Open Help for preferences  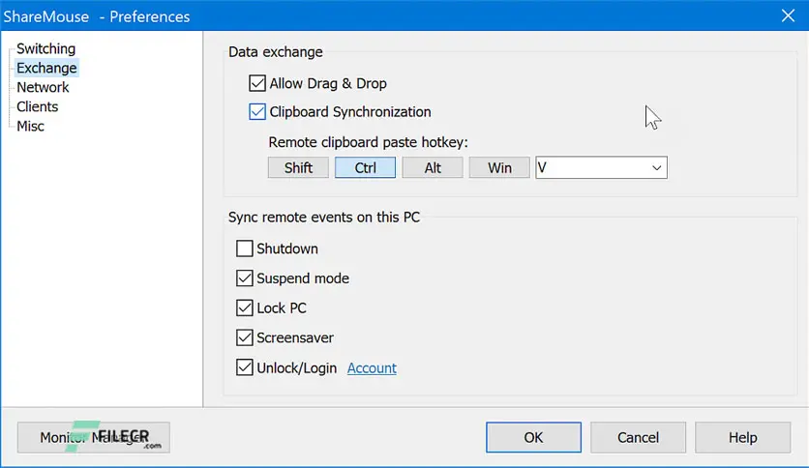click(x=743, y=438)
